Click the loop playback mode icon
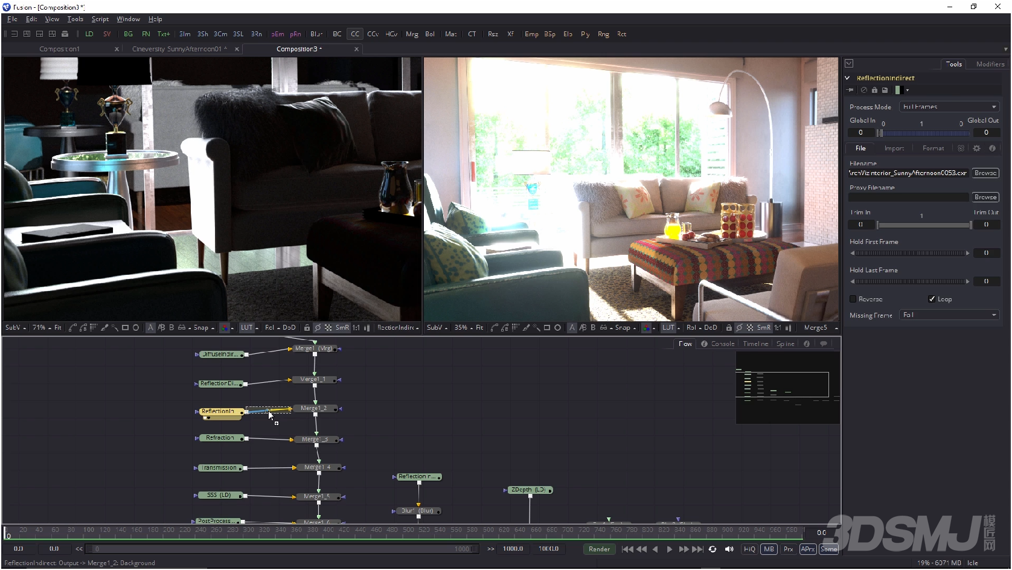1012x570 pixels. [x=713, y=549]
